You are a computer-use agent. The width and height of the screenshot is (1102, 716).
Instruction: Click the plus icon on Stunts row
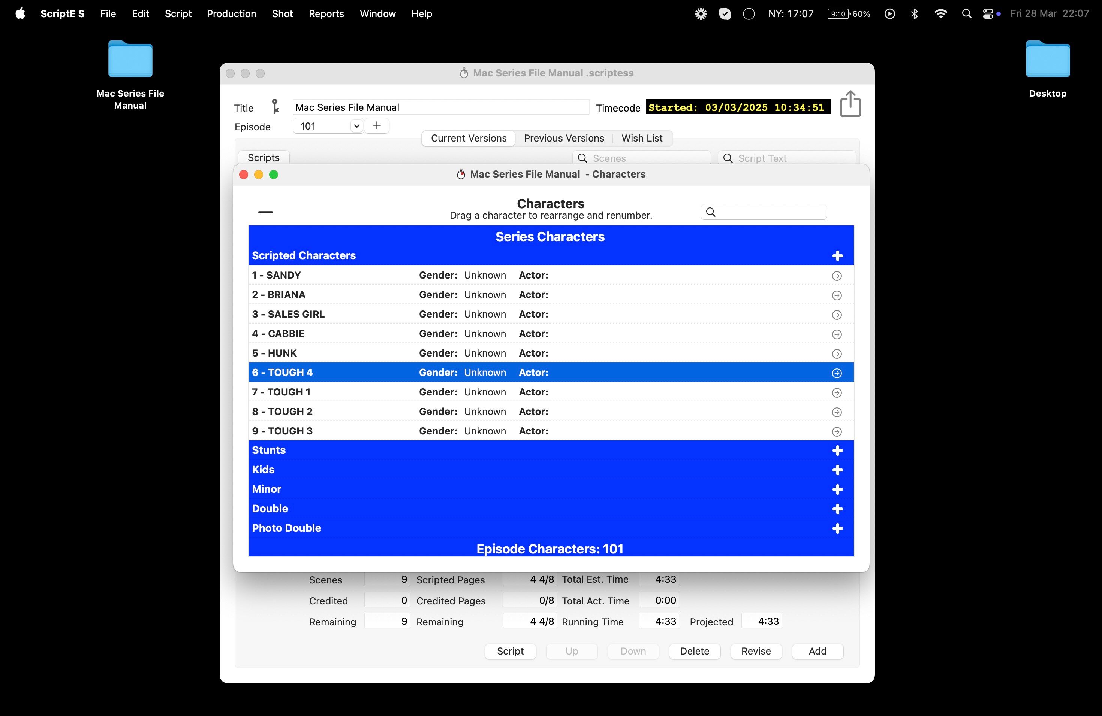tap(837, 450)
